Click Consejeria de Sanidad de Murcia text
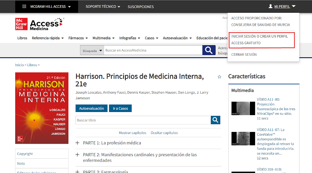Image resolution: width=312 pixels, height=173 pixels. tap(261, 25)
